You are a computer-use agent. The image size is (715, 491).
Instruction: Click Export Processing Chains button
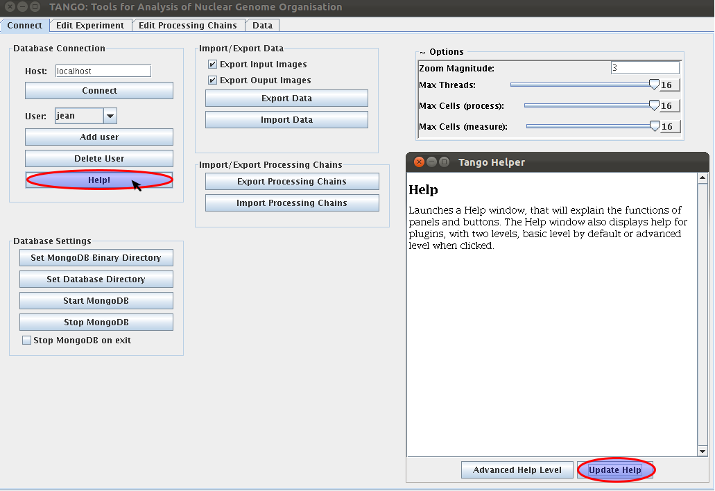pyautogui.click(x=292, y=182)
